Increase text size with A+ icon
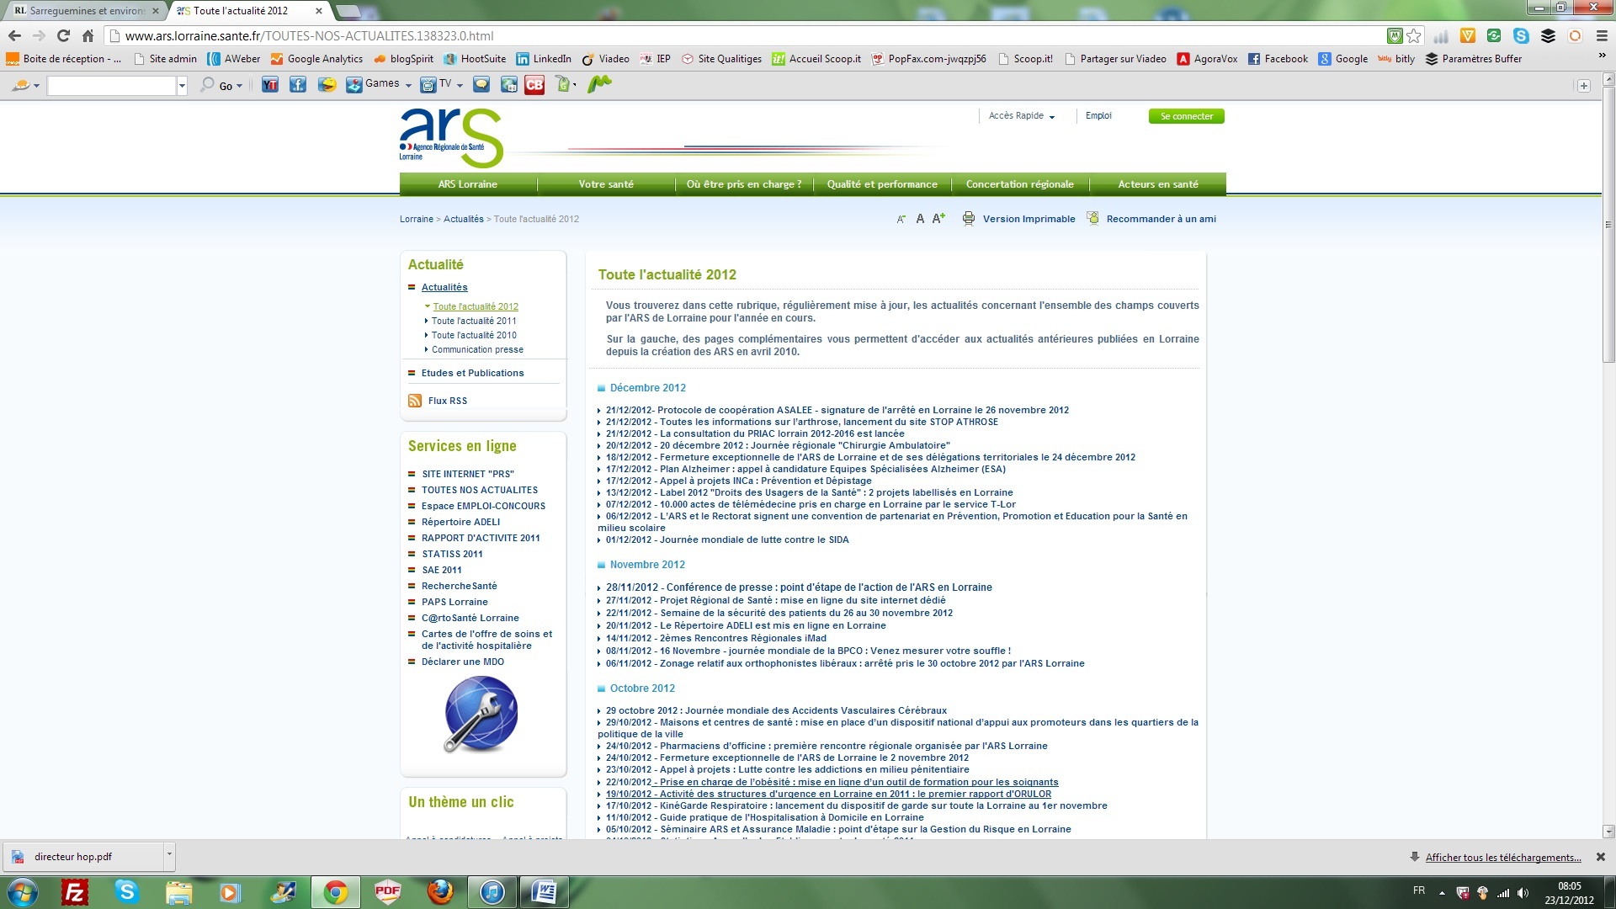This screenshot has height=909, width=1616. click(938, 219)
